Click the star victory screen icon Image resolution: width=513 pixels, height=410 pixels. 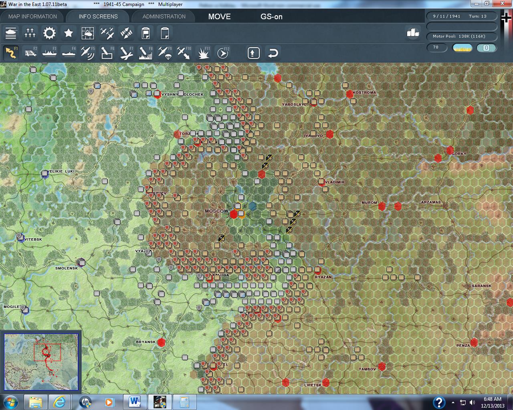(x=69, y=33)
